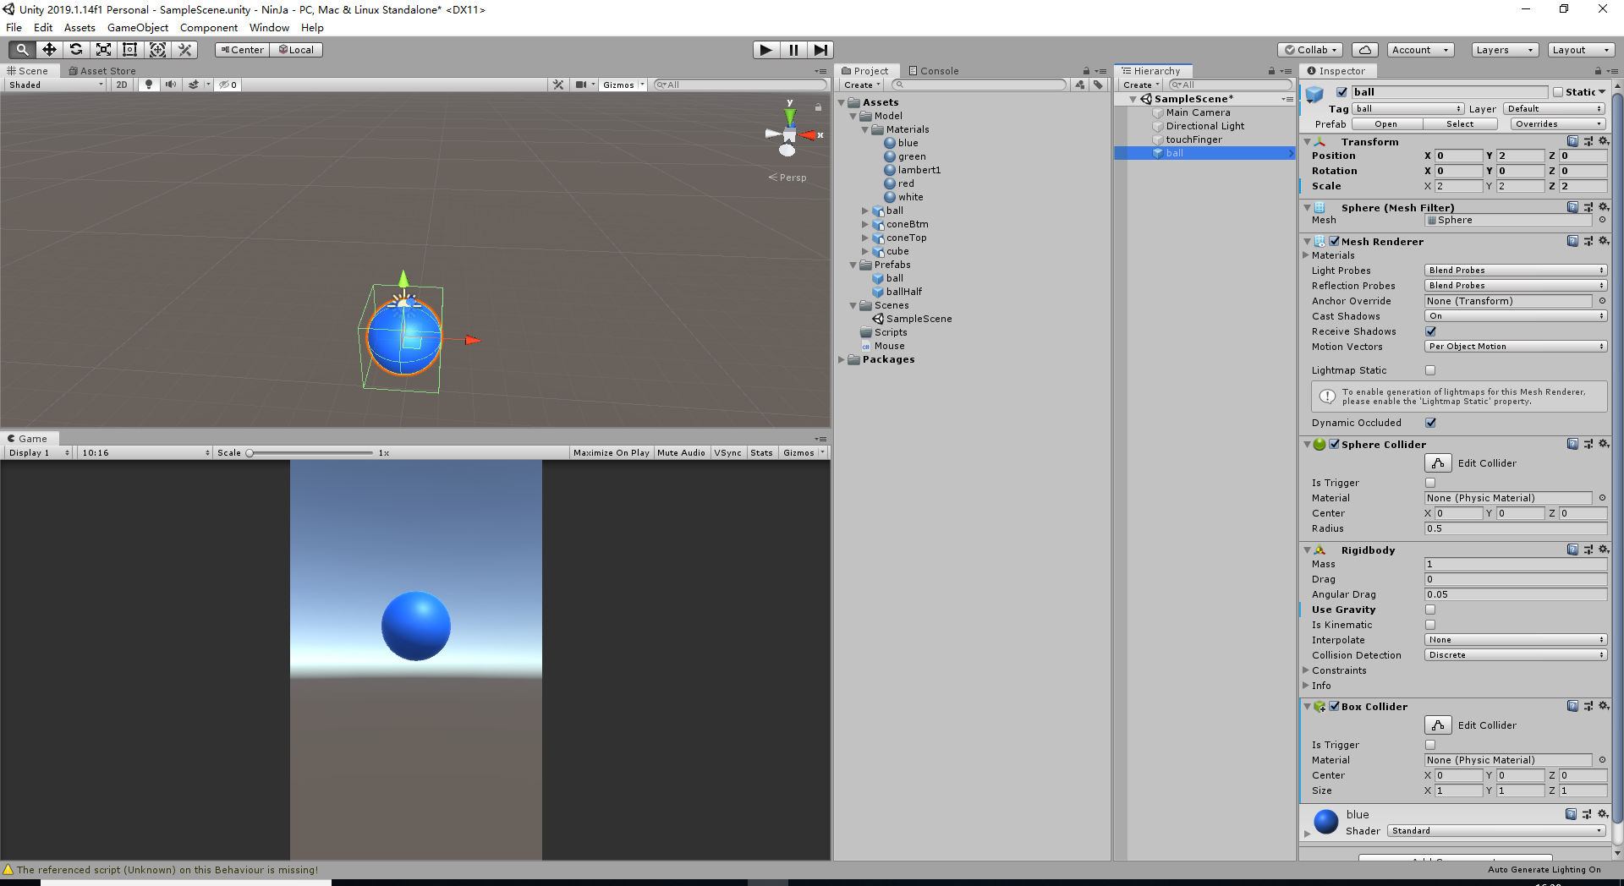Search by type icon in Project
The height and width of the screenshot is (886, 1624).
coord(1080,85)
